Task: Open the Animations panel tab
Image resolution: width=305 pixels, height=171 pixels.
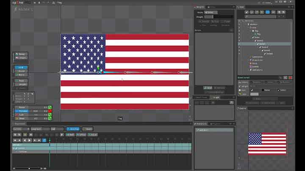Action: pos(202,124)
